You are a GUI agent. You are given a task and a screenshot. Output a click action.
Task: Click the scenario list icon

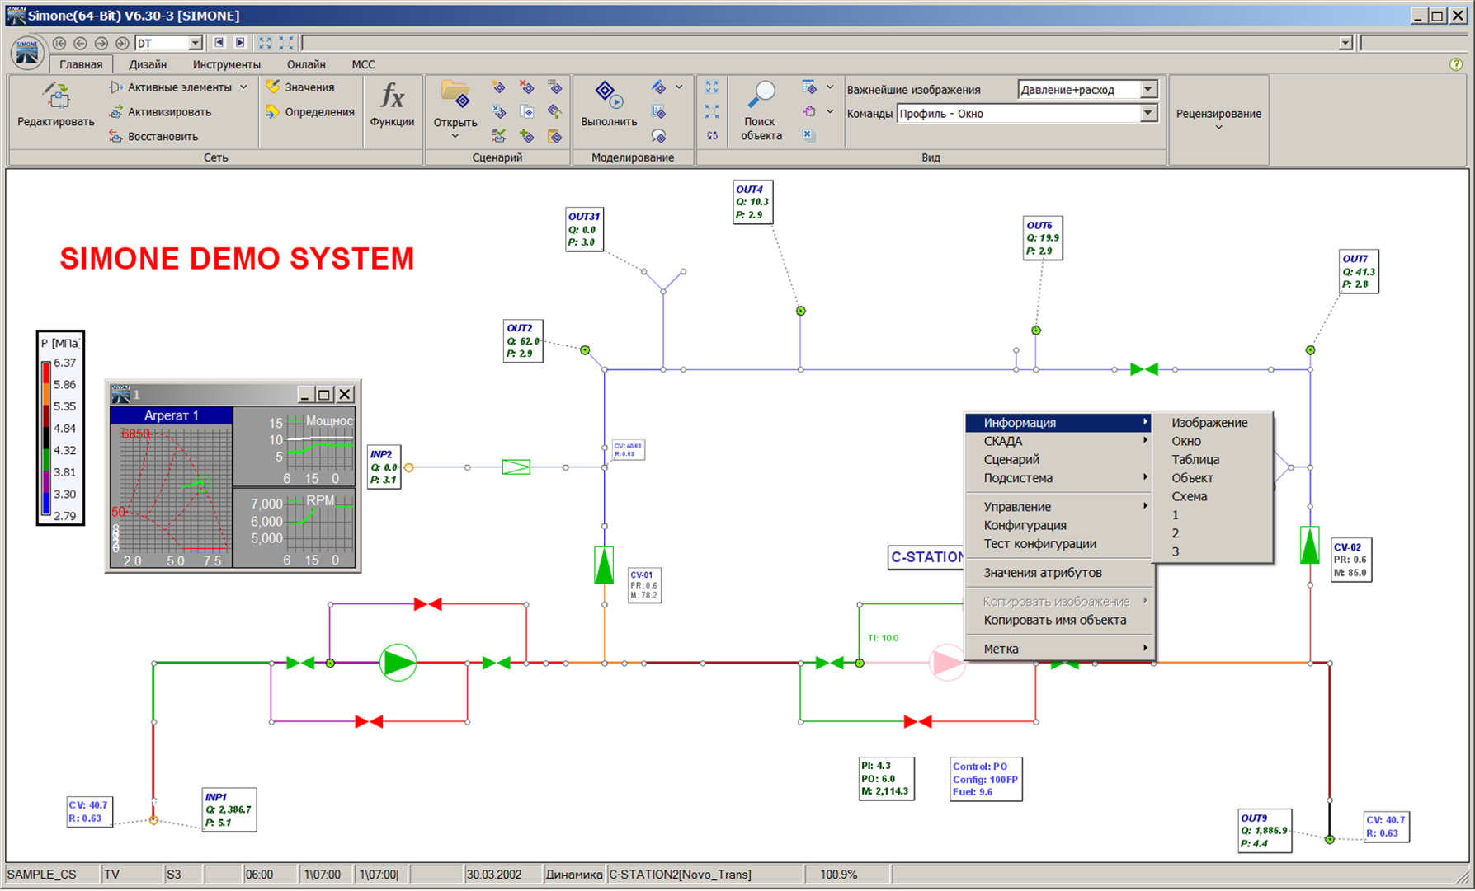coord(555,87)
